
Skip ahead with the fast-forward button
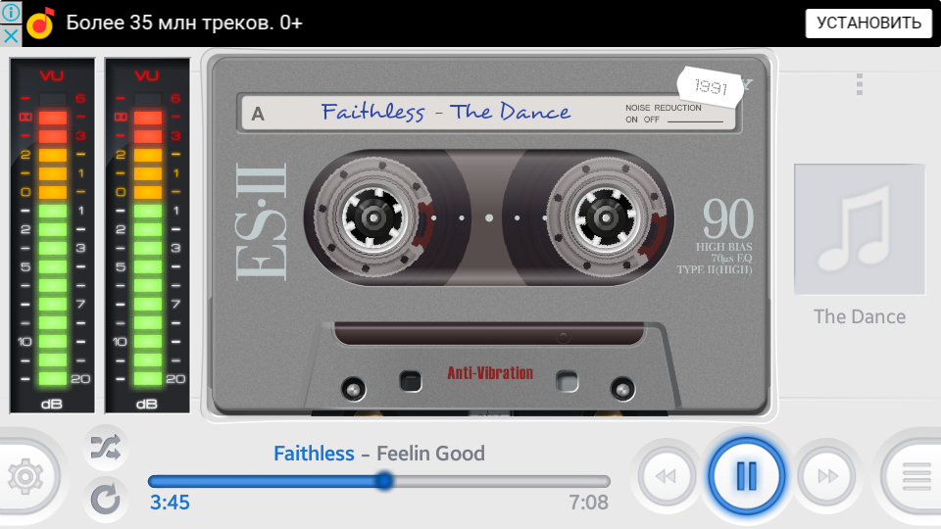827,477
